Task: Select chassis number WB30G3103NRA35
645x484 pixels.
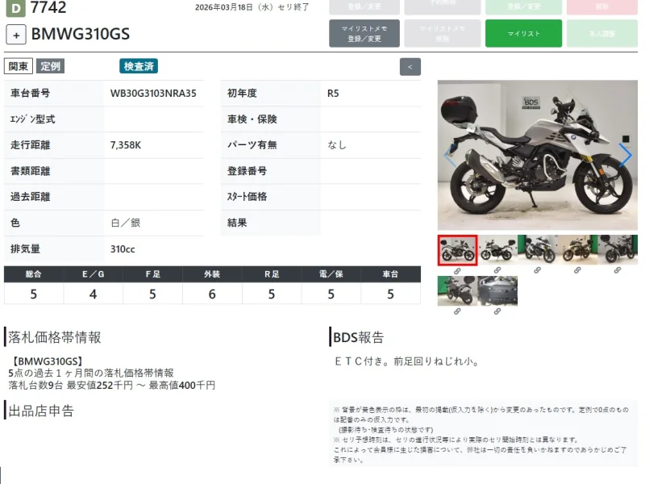Action: (x=153, y=94)
